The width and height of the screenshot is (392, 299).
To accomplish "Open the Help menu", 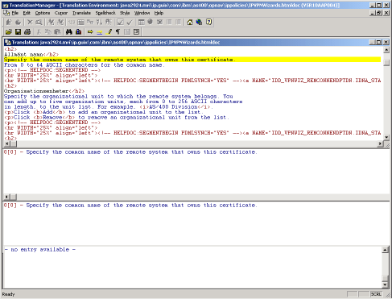I will (159, 13).
